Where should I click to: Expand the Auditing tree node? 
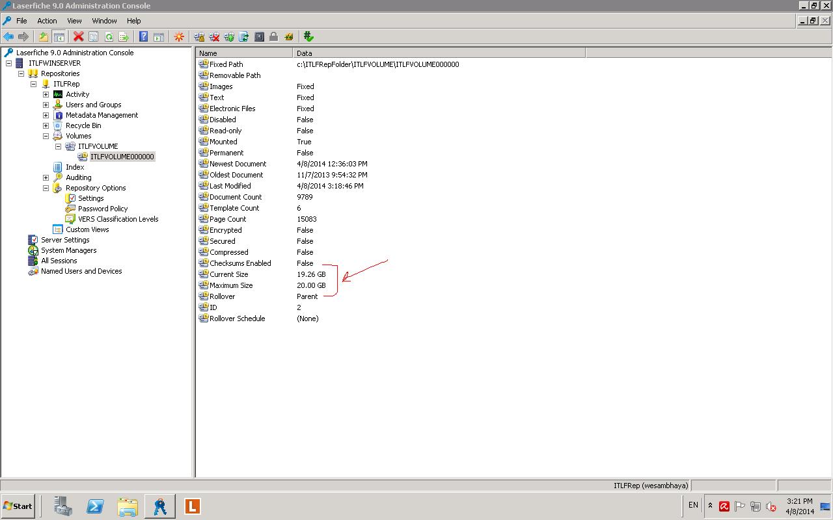(46, 177)
